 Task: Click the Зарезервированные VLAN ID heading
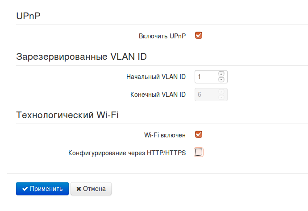pyautogui.click(x=82, y=57)
